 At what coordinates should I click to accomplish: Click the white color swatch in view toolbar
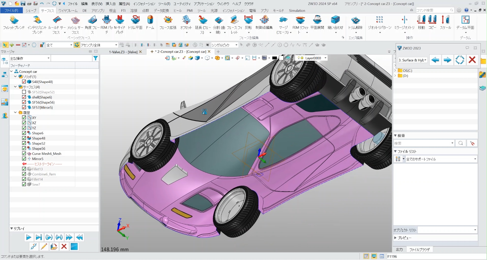point(281,58)
